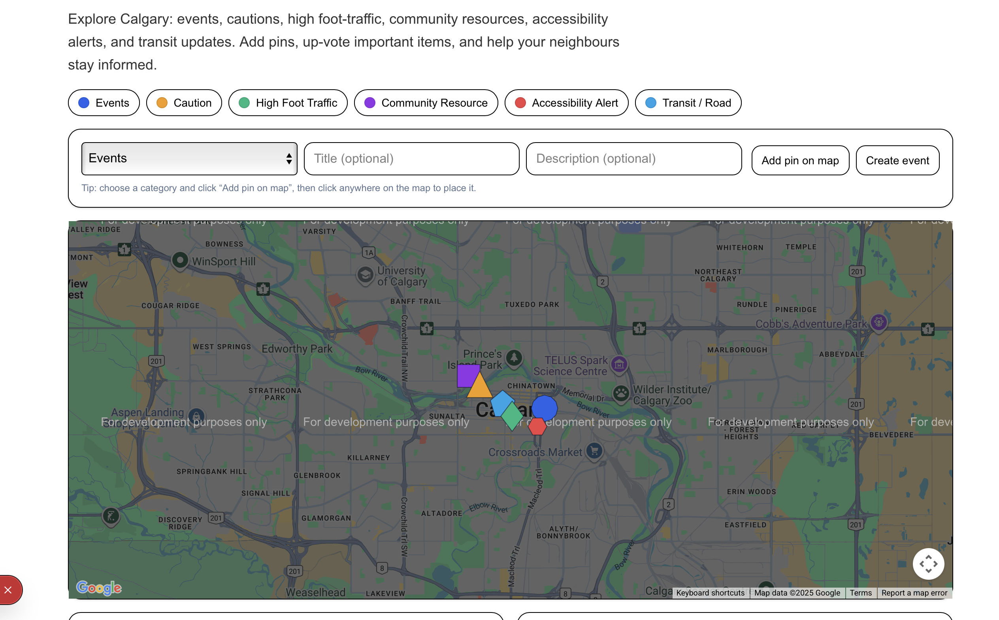Image resolution: width=999 pixels, height=620 pixels.
Task: Toggle the Events filter chip
Action: 104,103
